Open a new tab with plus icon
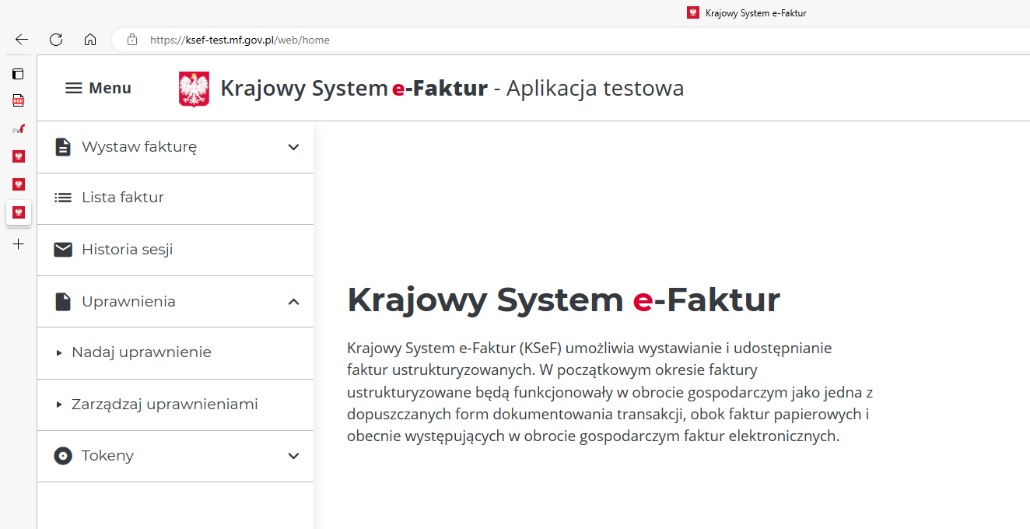The width and height of the screenshot is (1030, 529). click(18, 244)
